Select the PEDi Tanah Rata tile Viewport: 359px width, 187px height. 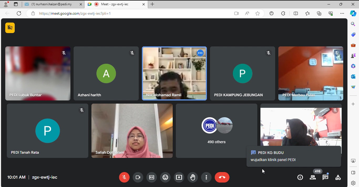point(48,131)
